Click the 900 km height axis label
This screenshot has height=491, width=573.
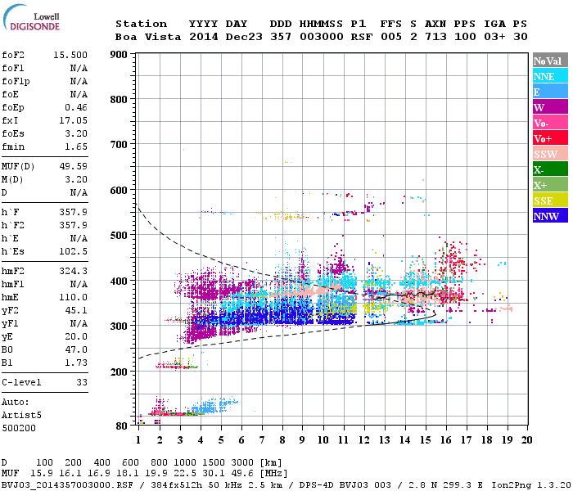coord(119,55)
